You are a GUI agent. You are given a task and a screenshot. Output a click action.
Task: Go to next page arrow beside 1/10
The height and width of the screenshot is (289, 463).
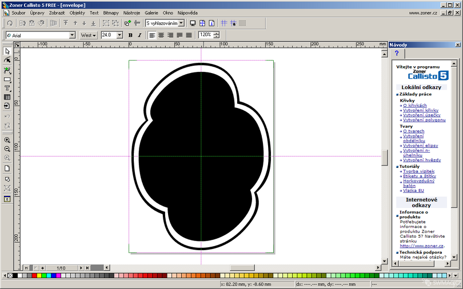point(81,268)
